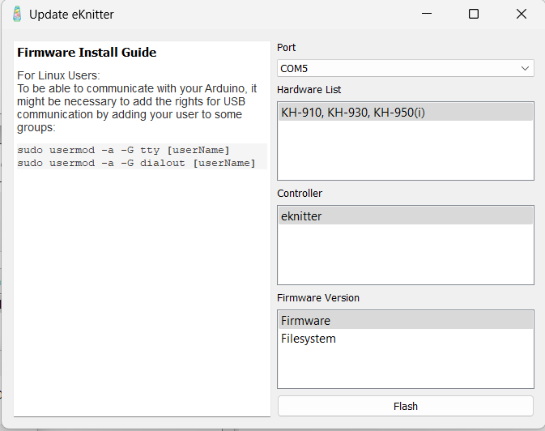Click the COM5 value in Port field
This screenshot has width=545, height=431.
point(294,69)
